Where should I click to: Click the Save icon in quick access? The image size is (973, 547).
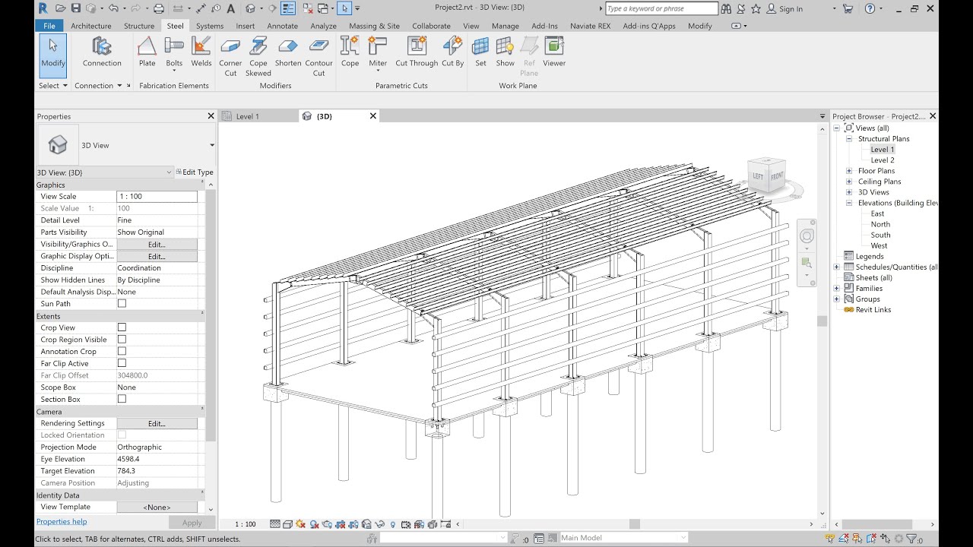[75, 8]
